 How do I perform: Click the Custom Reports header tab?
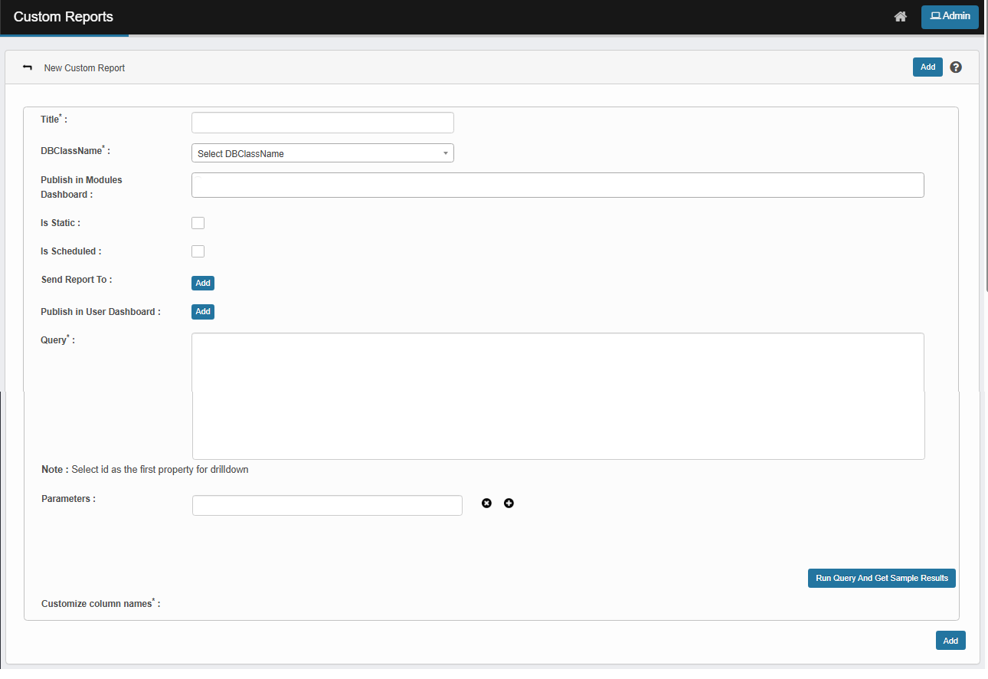[x=64, y=17]
